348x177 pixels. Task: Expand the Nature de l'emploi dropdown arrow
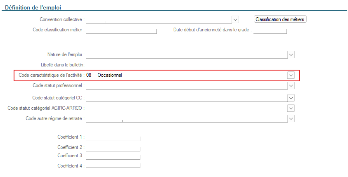[291, 54]
